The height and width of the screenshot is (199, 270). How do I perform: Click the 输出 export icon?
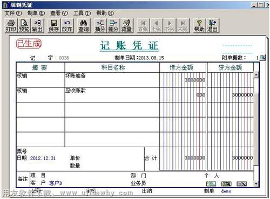click(x=37, y=26)
